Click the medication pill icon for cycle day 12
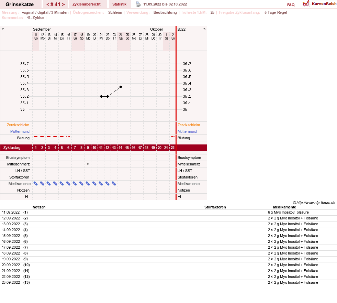This screenshot has height=303, width=337. (x=107, y=184)
